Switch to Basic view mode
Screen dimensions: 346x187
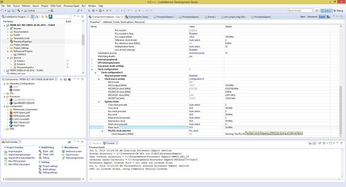(x=303, y=17)
